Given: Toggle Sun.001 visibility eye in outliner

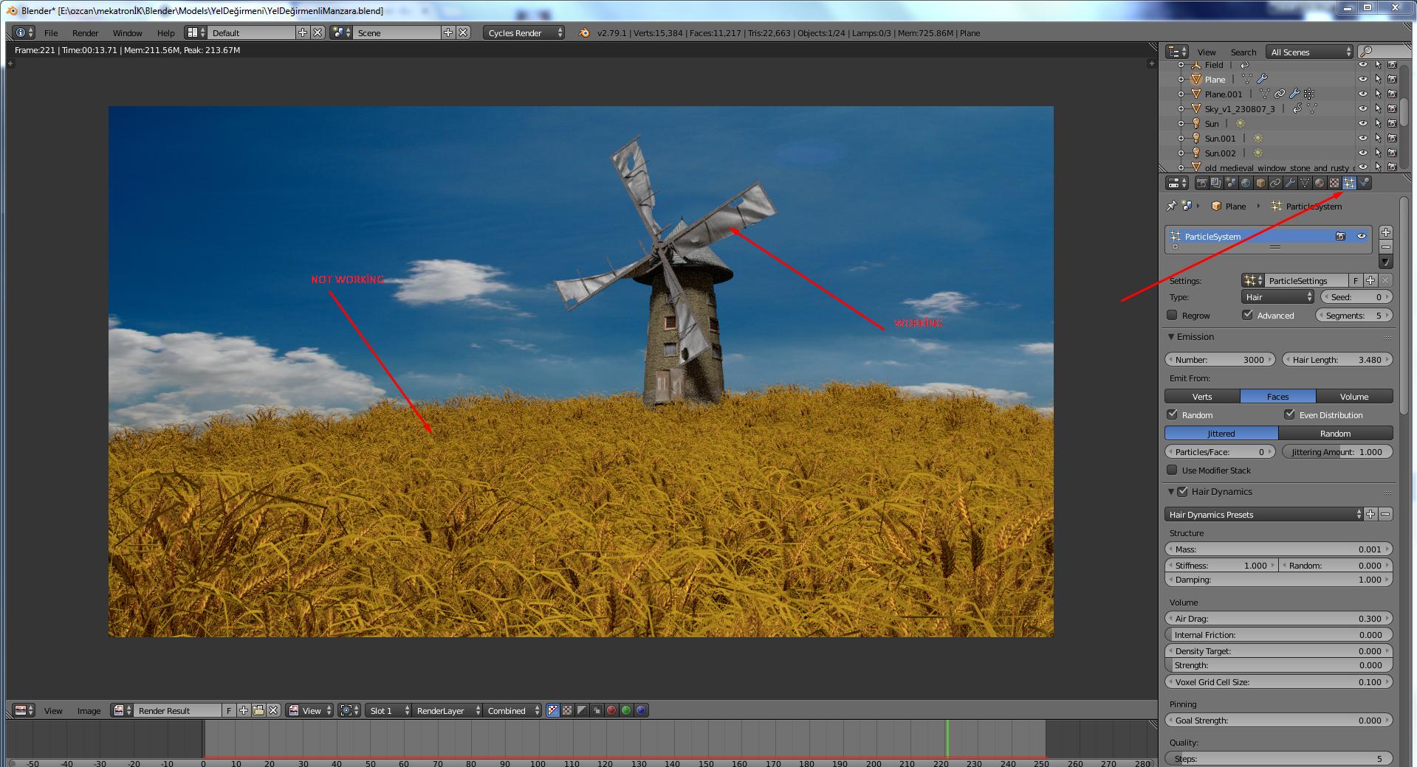Looking at the screenshot, I should tap(1362, 138).
